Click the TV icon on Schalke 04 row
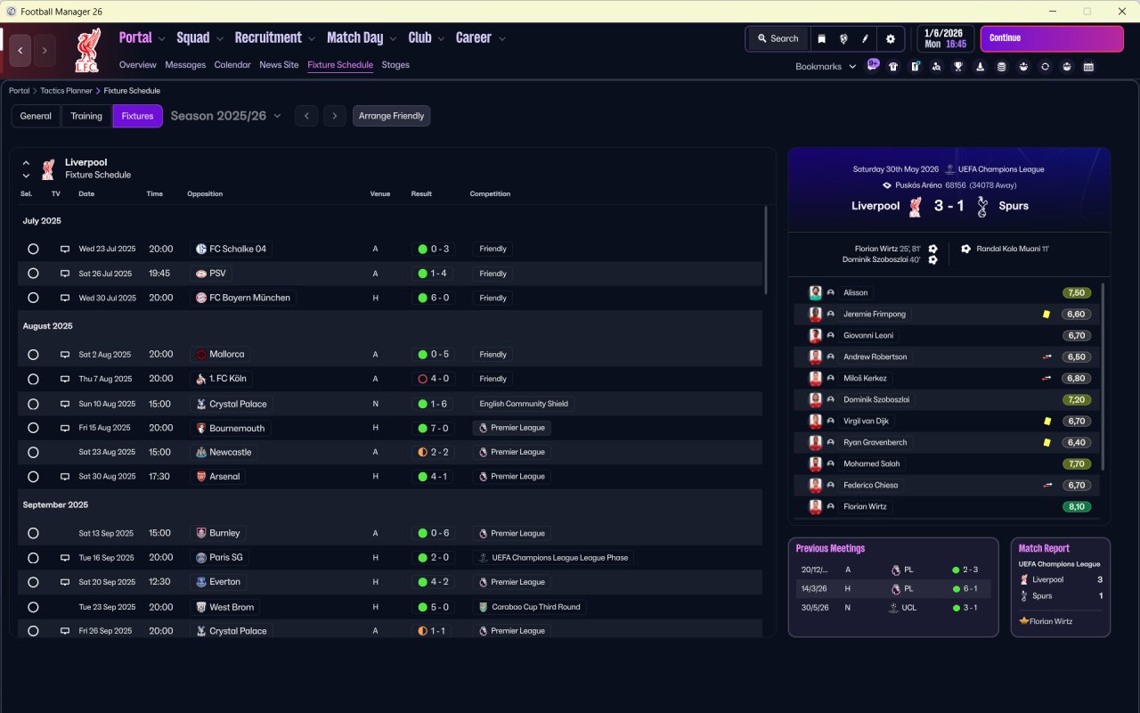 point(65,250)
